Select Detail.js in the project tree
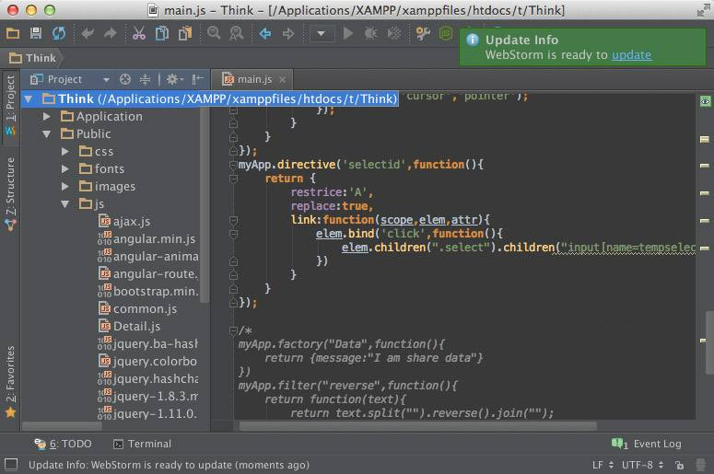Screen dimensions: 714x474 (x=136, y=327)
